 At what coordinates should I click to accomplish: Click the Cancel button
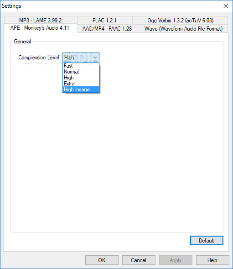(139, 260)
